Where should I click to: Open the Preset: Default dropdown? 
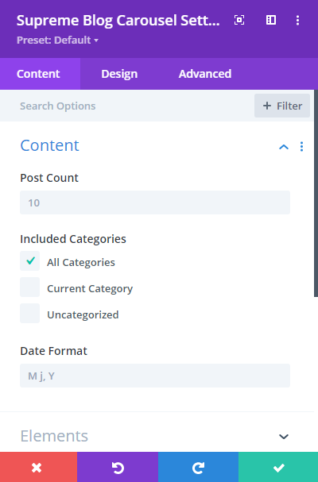click(57, 40)
